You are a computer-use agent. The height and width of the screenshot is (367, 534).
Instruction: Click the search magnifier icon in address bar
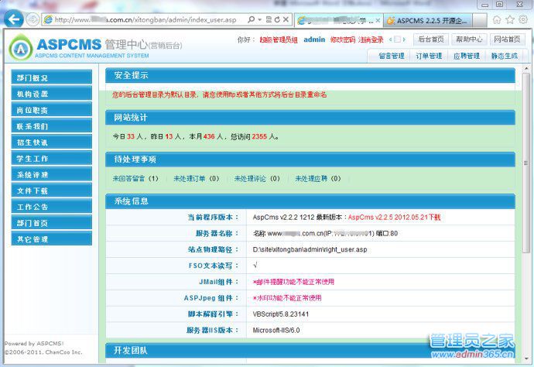[x=251, y=19]
